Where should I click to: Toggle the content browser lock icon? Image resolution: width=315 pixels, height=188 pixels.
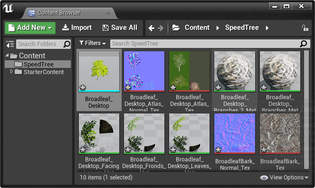pyautogui.click(x=305, y=28)
